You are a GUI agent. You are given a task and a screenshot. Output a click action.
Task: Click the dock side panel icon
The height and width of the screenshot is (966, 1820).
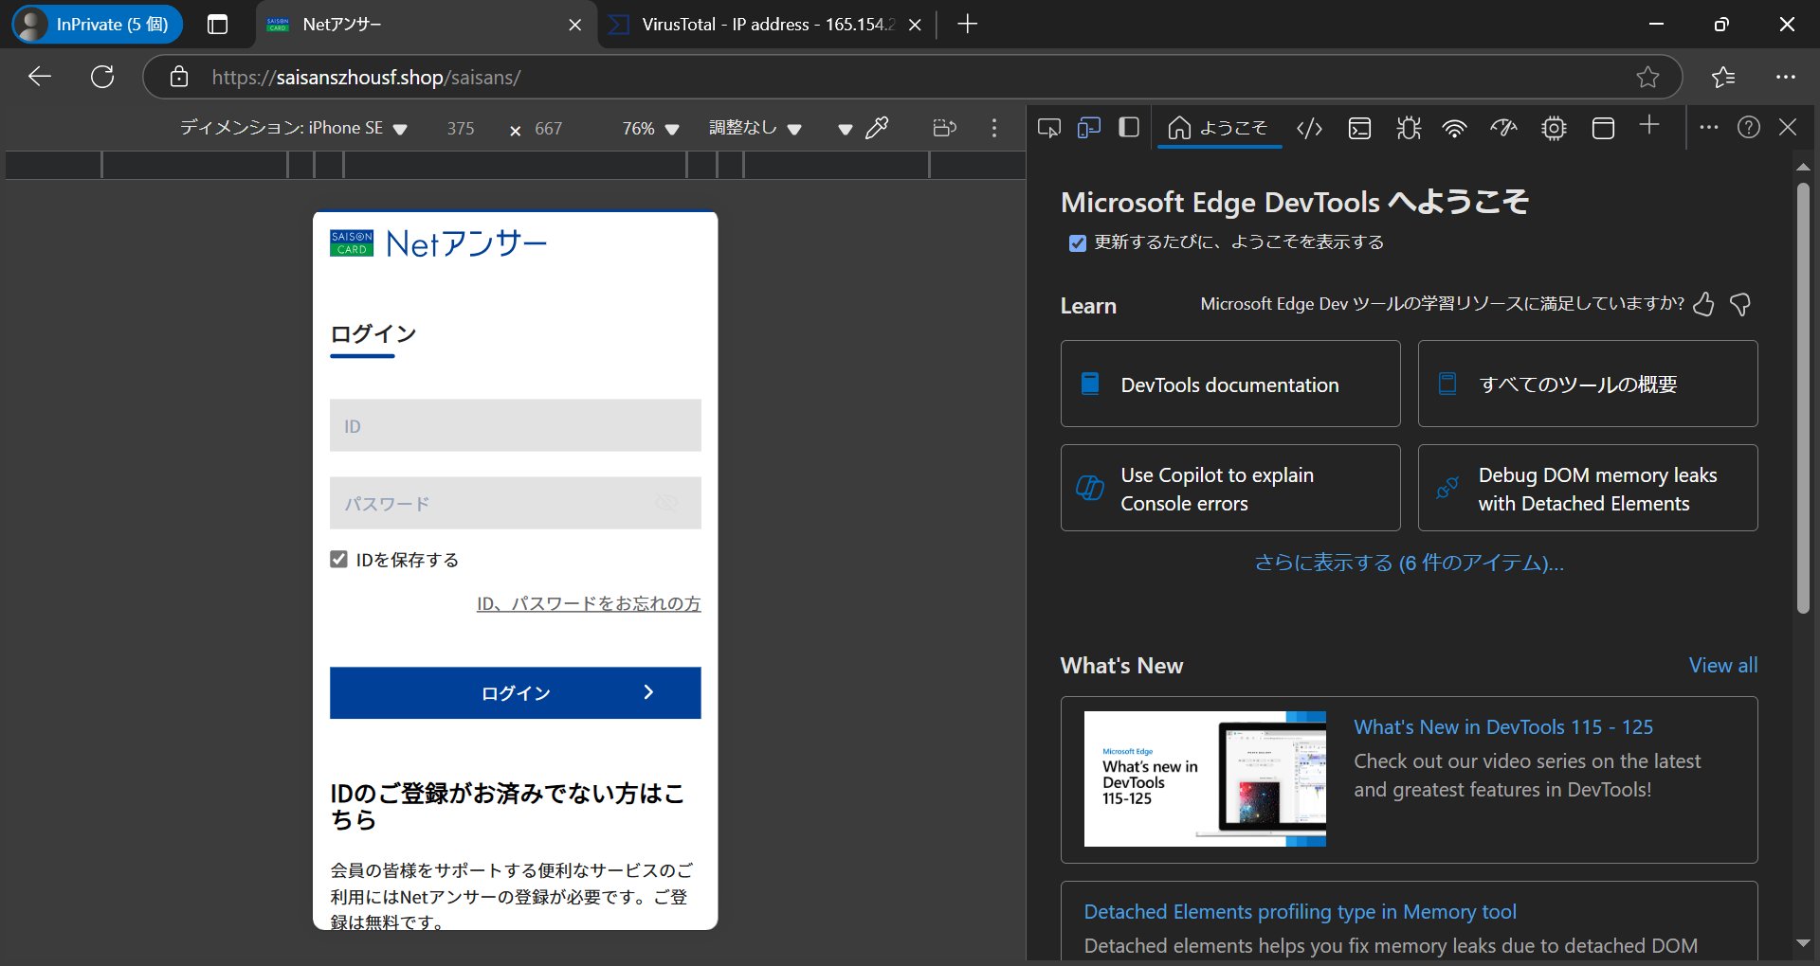tap(1128, 128)
